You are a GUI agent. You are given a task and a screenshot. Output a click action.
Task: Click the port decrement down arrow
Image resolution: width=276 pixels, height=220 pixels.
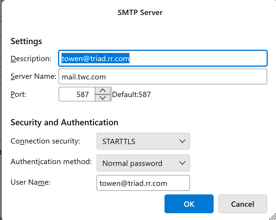(x=103, y=98)
